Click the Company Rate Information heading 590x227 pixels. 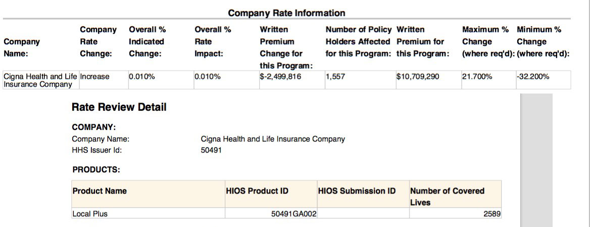(286, 13)
